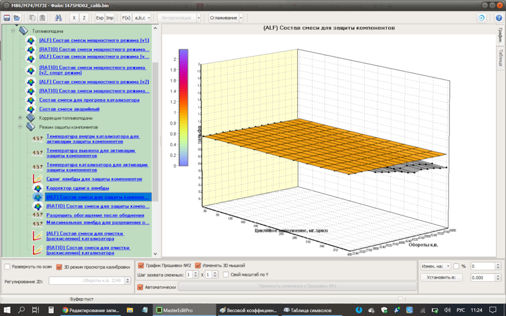506x316 pixels.
Task: Click the Сглаживание smoothing button
Action: (223, 18)
